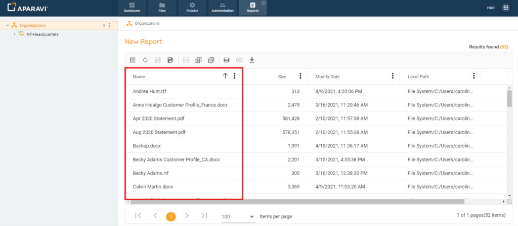This screenshot has height=226, width=518.
Task: Expand the NY-Headquarters tree node
Action: coord(14,34)
